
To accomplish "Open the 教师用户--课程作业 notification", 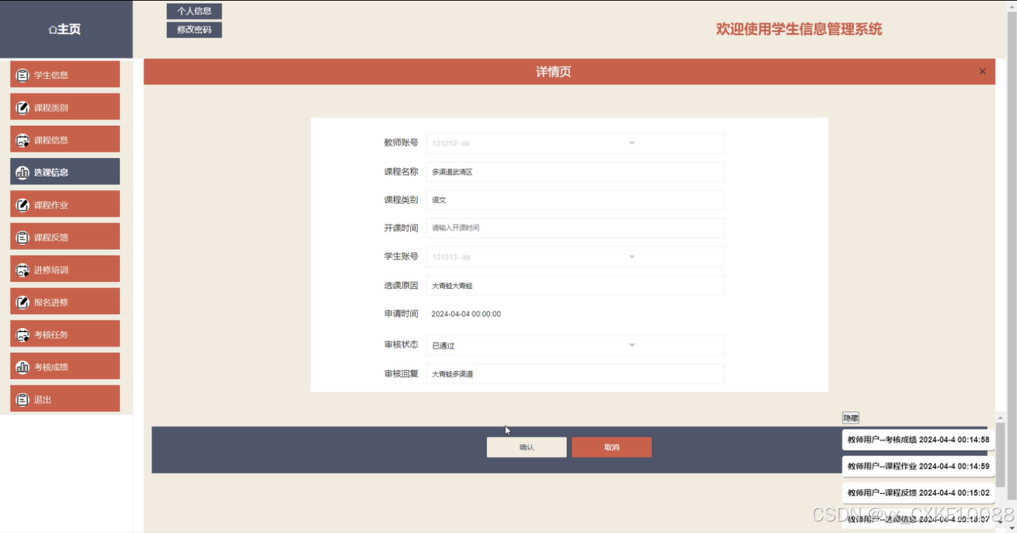I will click(918, 466).
